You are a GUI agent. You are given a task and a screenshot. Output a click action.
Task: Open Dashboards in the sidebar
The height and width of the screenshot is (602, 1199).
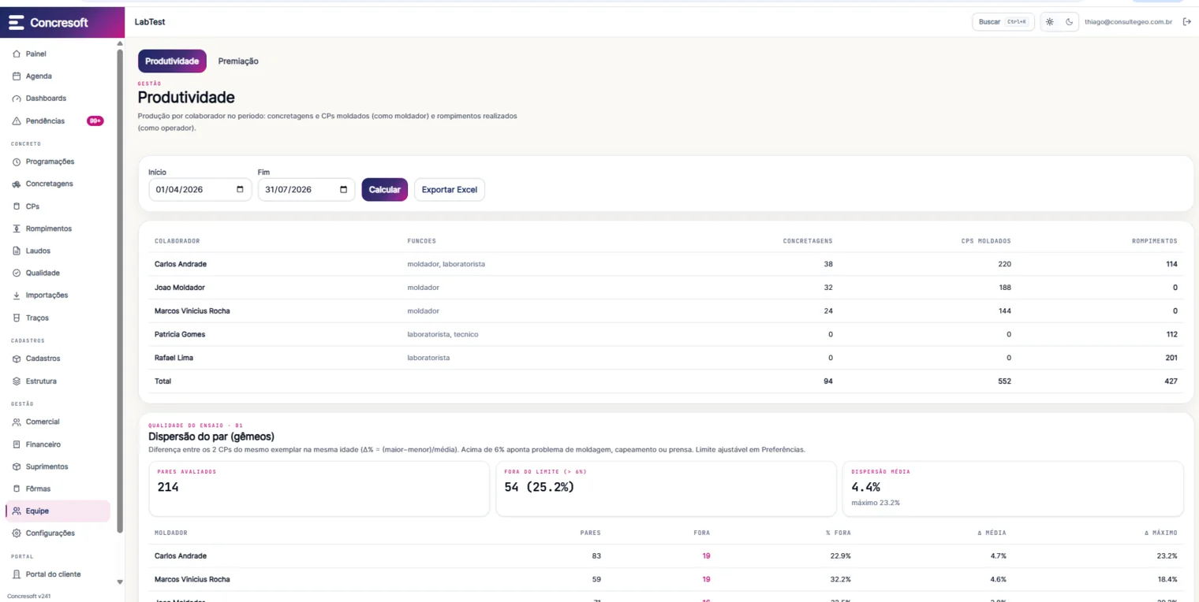coord(46,98)
